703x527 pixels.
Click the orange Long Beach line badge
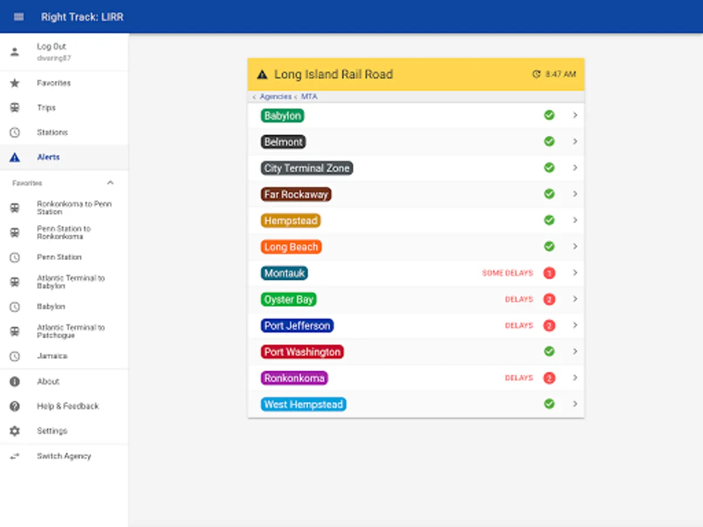pyautogui.click(x=291, y=247)
